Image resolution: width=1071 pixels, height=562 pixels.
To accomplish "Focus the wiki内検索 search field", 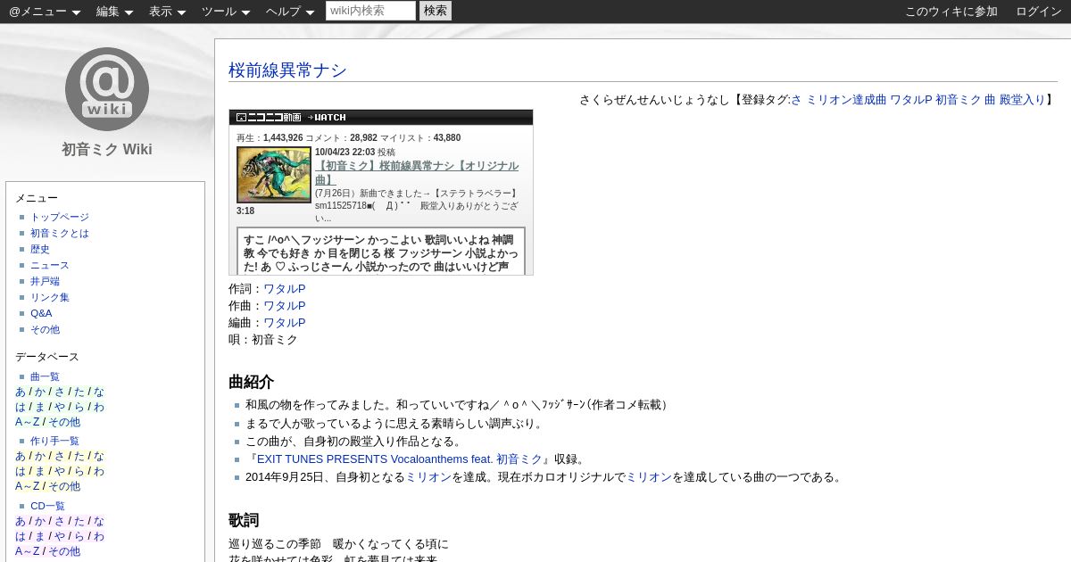I will click(370, 11).
